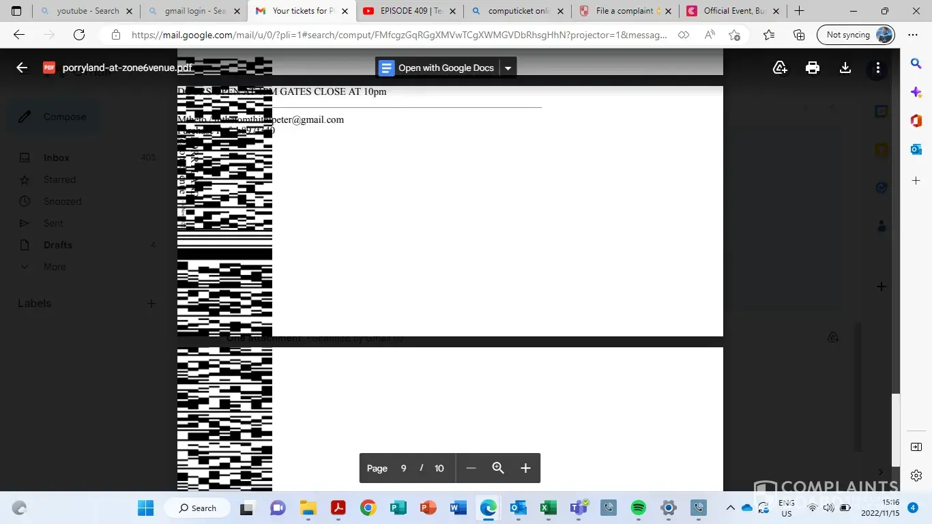Launch File Explorer from the taskbar
This screenshot has height=524, width=932.
click(x=308, y=508)
